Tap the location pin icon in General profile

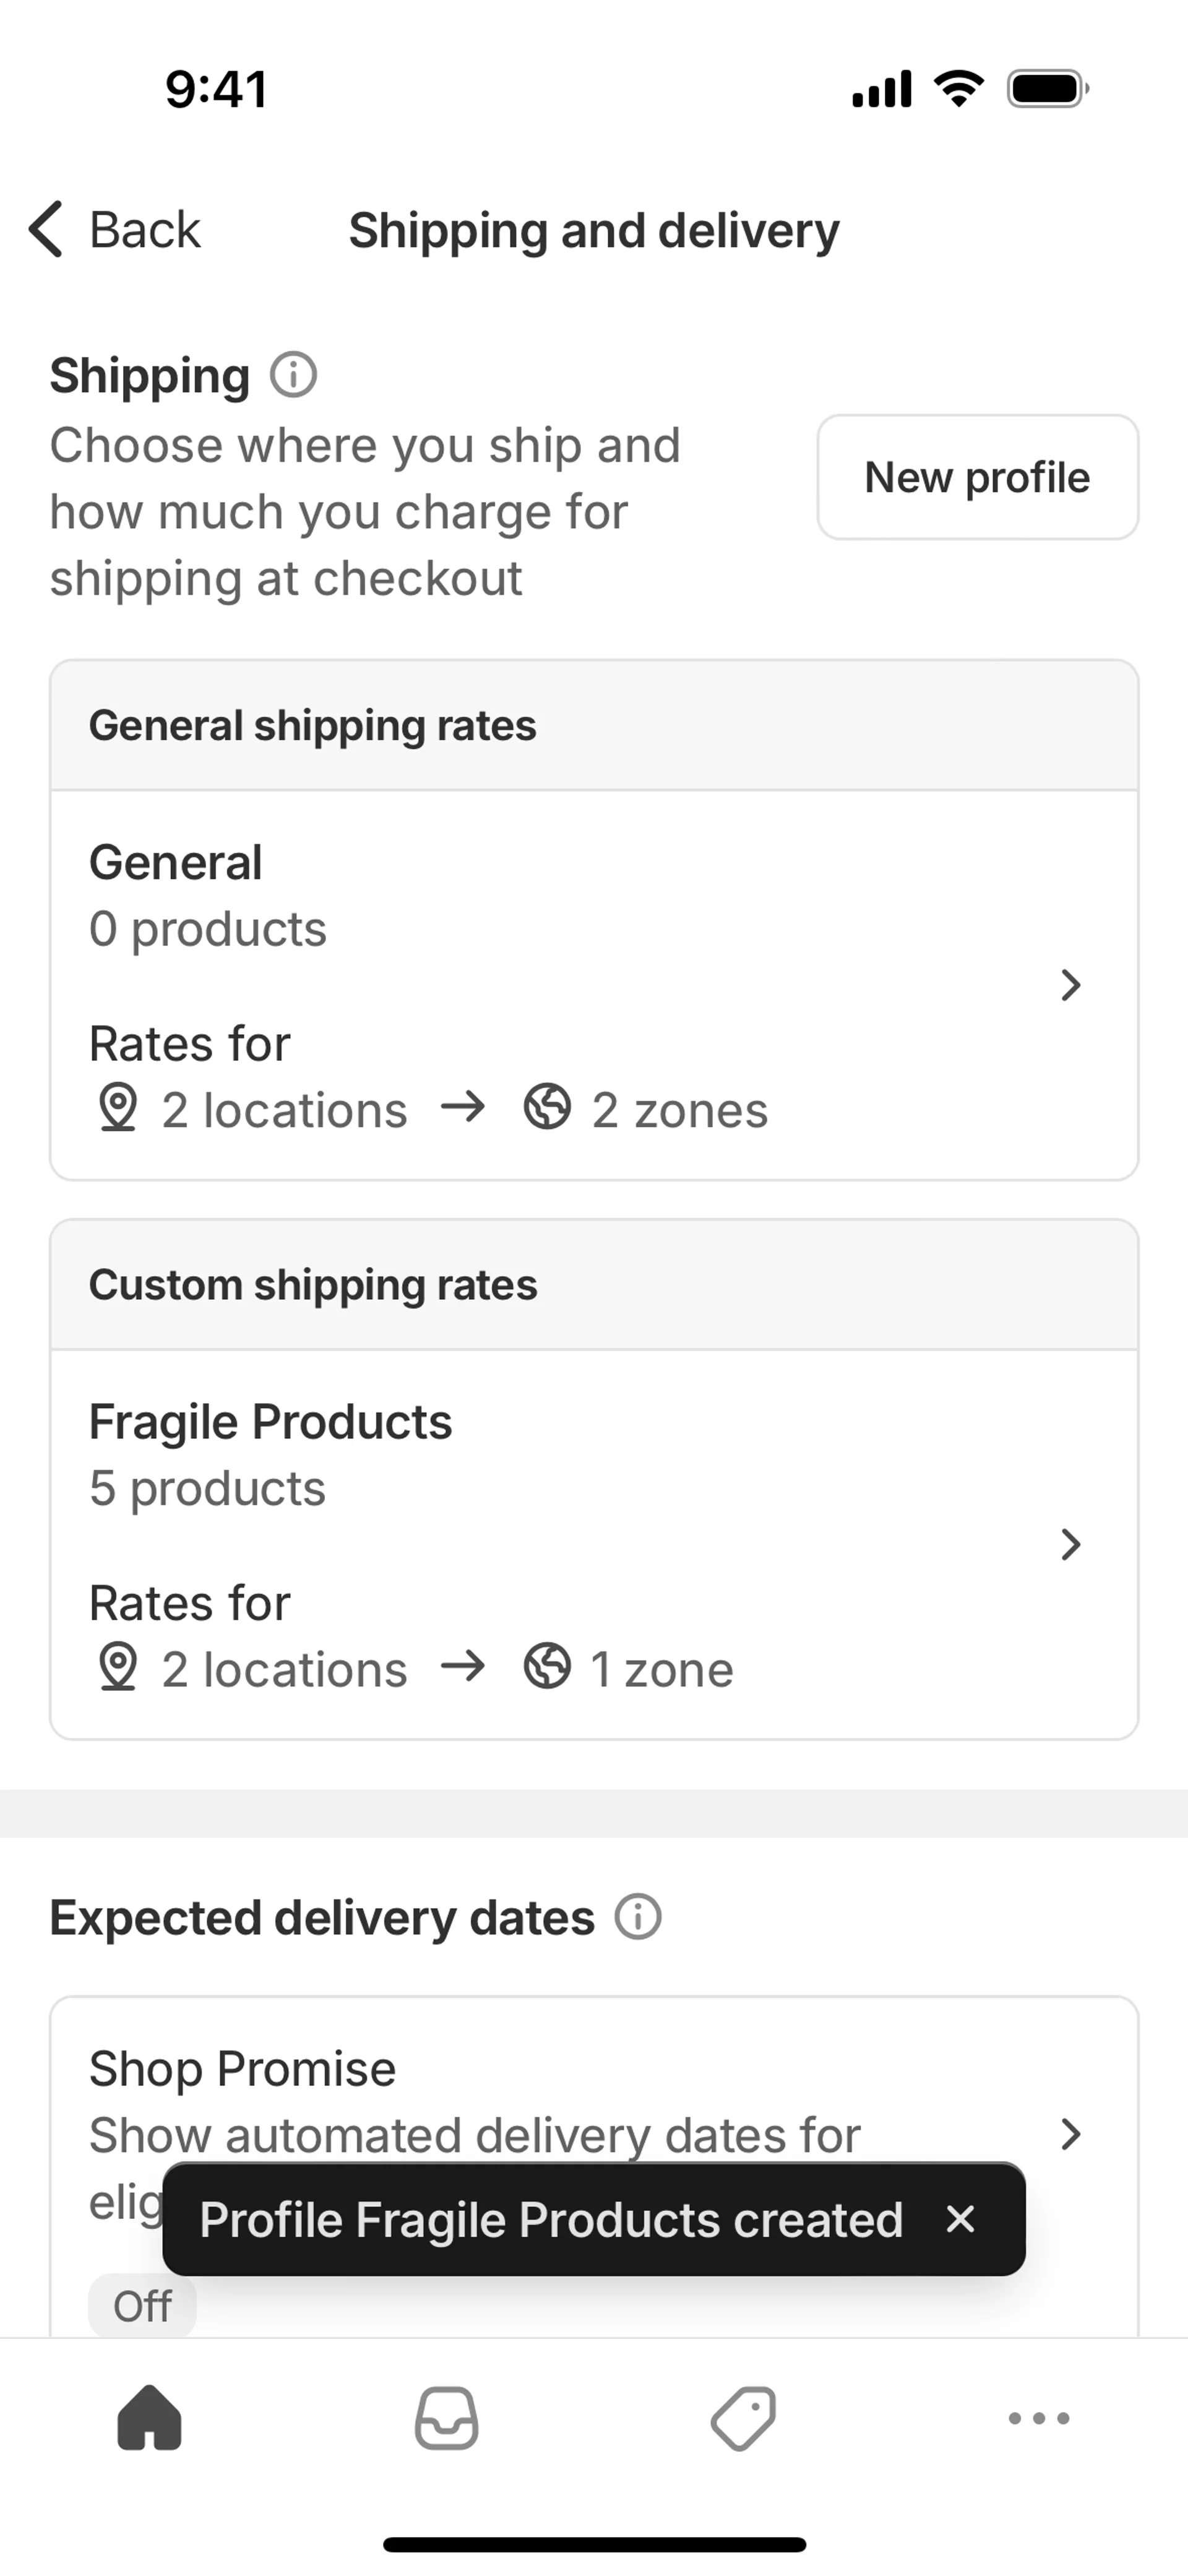coord(118,1108)
